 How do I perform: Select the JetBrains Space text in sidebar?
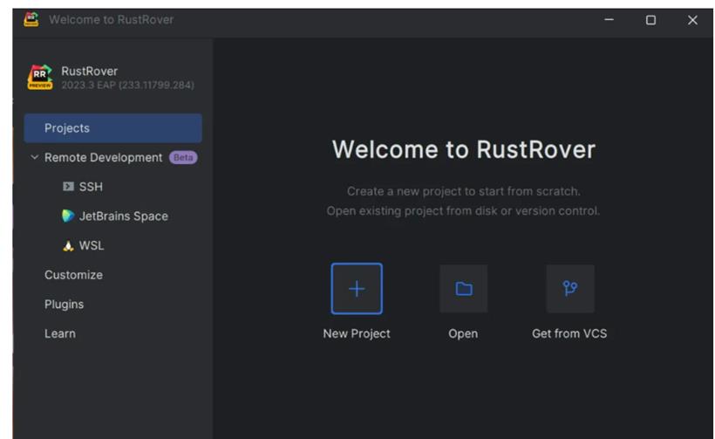124,216
